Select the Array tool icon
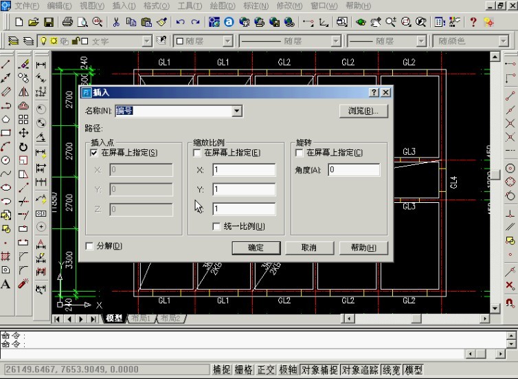The image size is (518, 379). point(23,120)
